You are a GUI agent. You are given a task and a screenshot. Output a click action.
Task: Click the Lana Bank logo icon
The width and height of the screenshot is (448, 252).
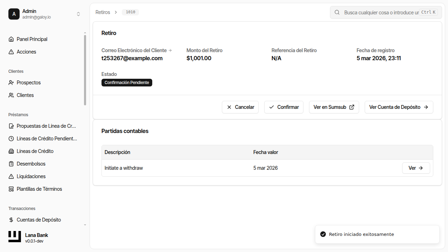pyautogui.click(x=15, y=237)
